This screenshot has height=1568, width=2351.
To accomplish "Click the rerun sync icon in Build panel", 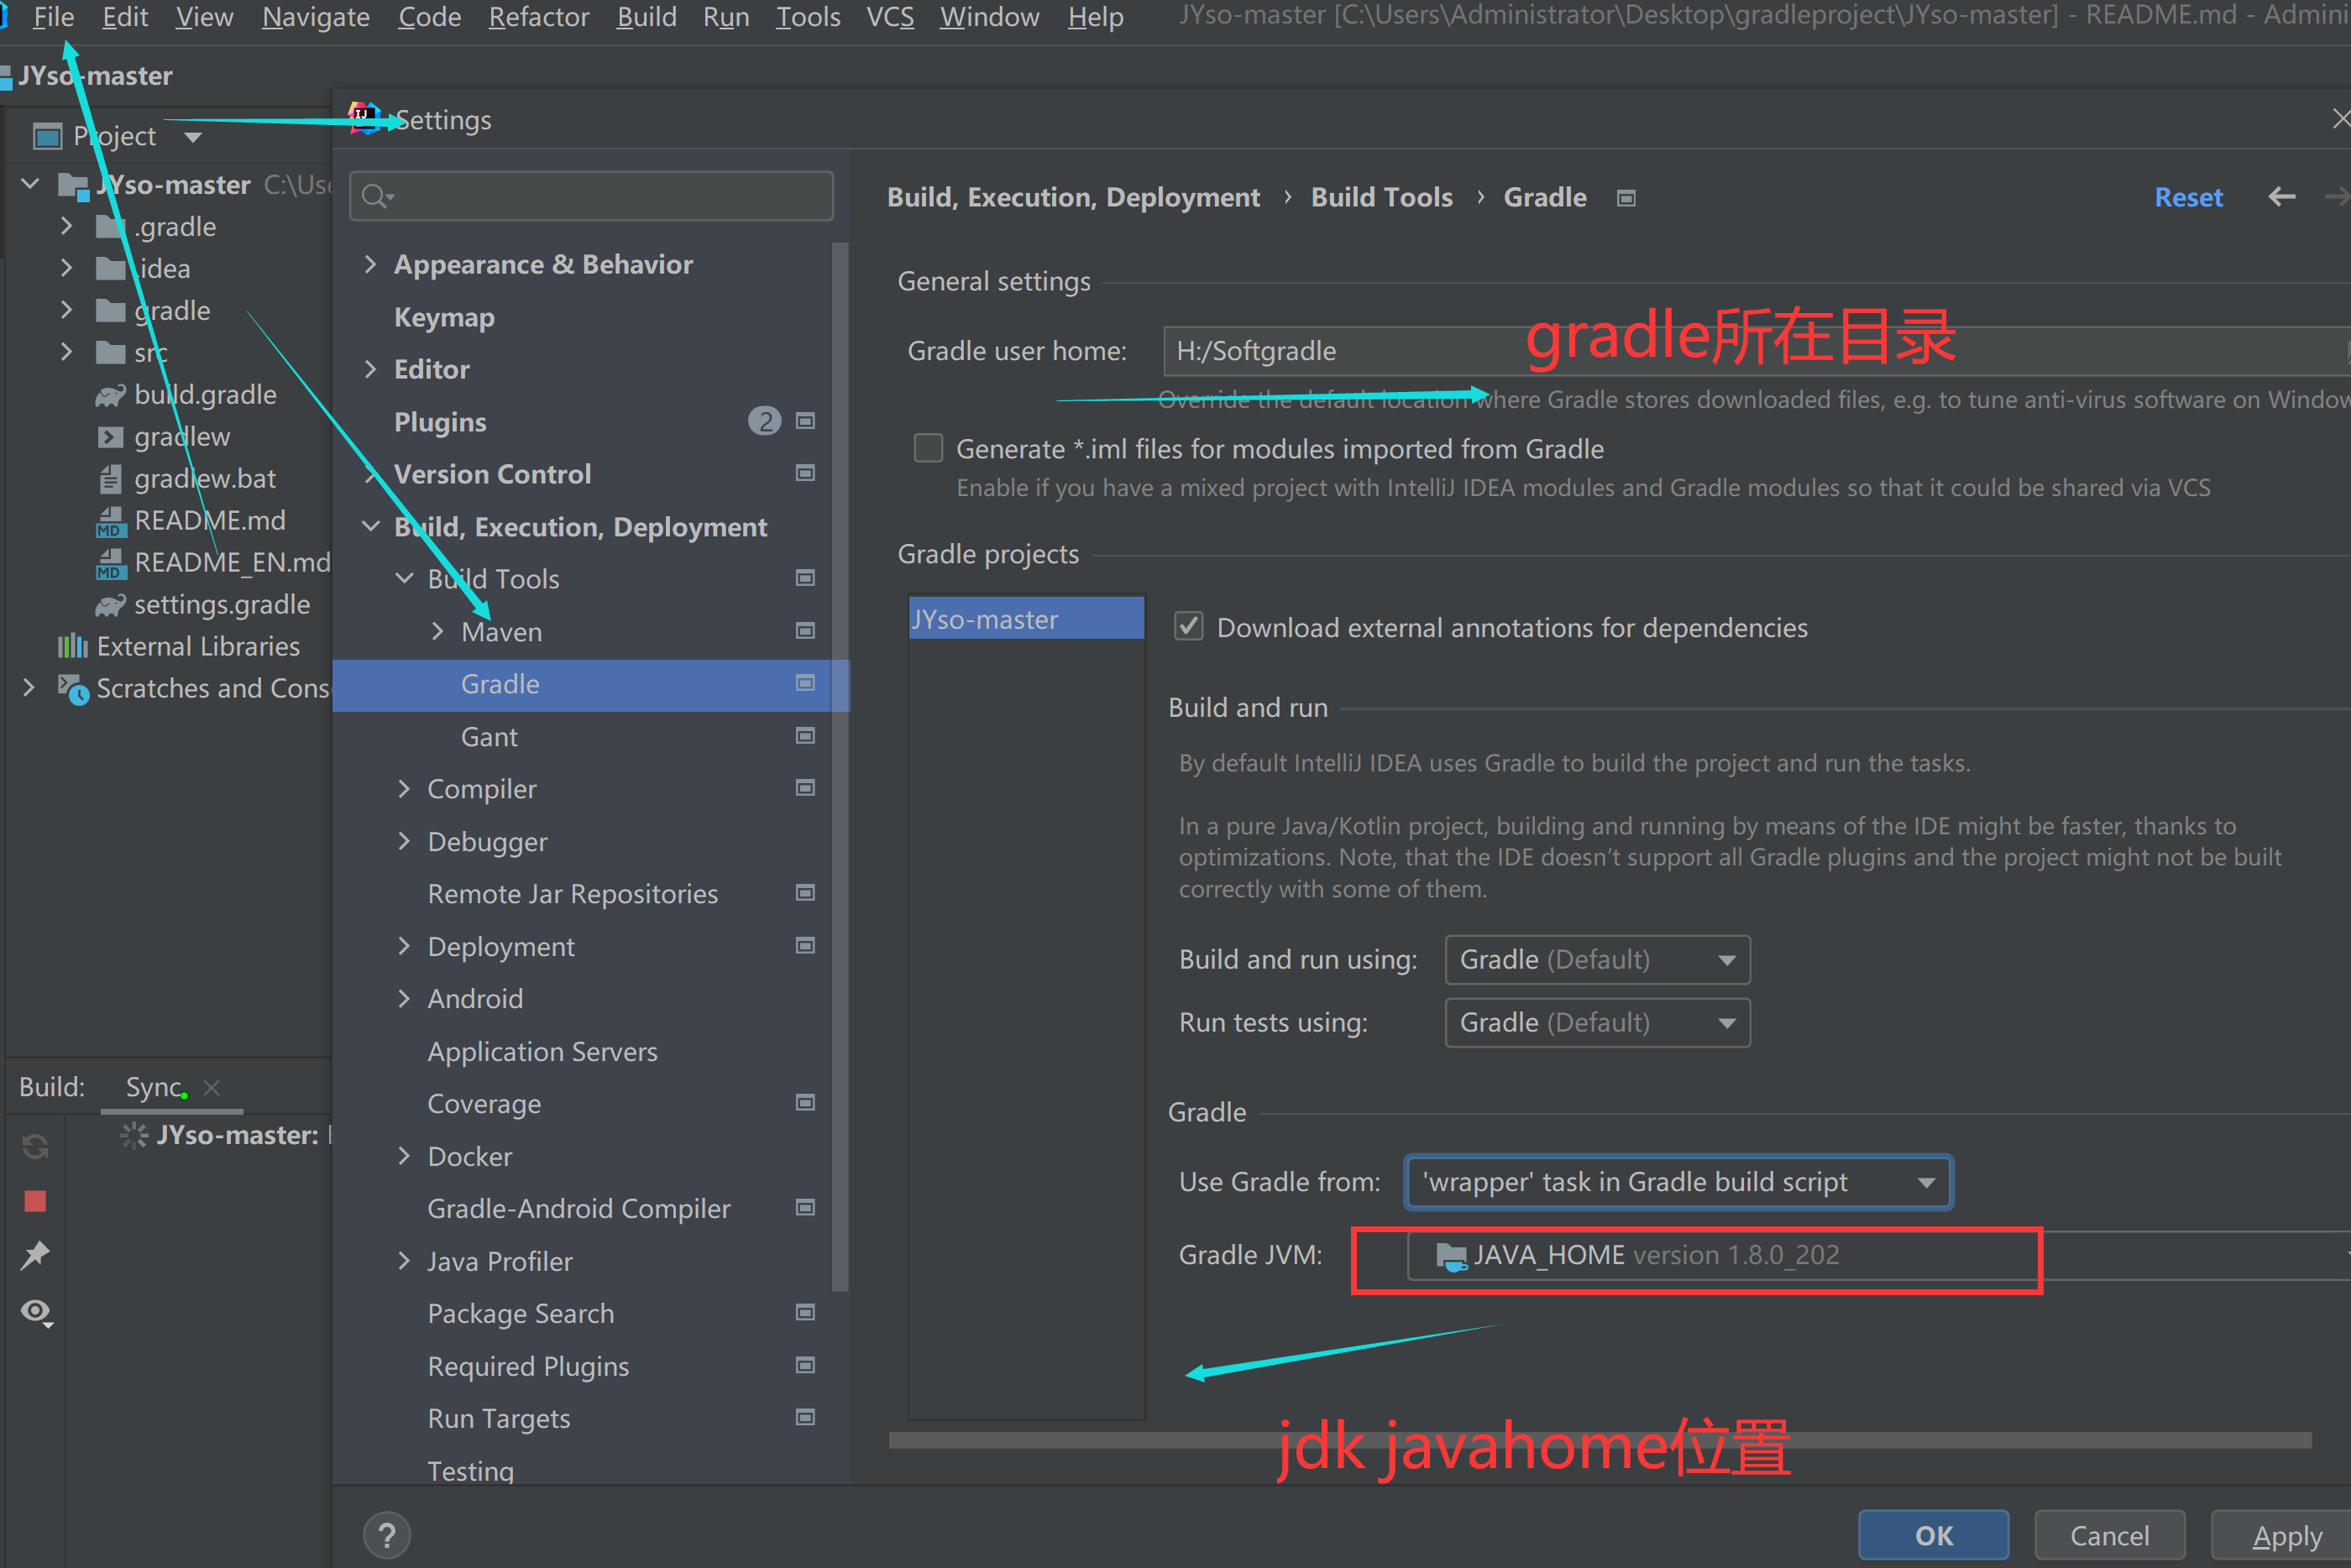I will [35, 1146].
